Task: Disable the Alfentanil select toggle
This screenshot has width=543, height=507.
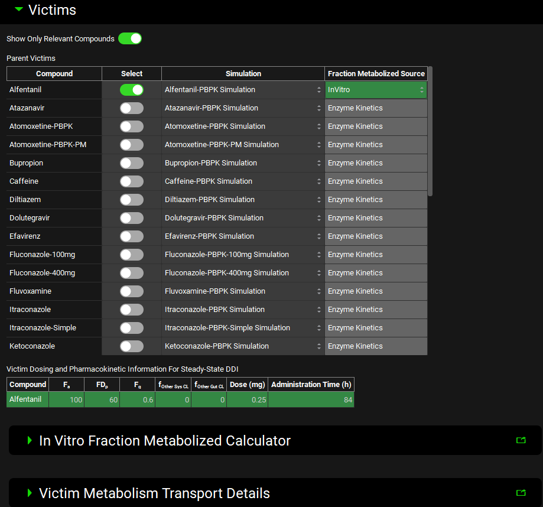Action: point(132,90)
